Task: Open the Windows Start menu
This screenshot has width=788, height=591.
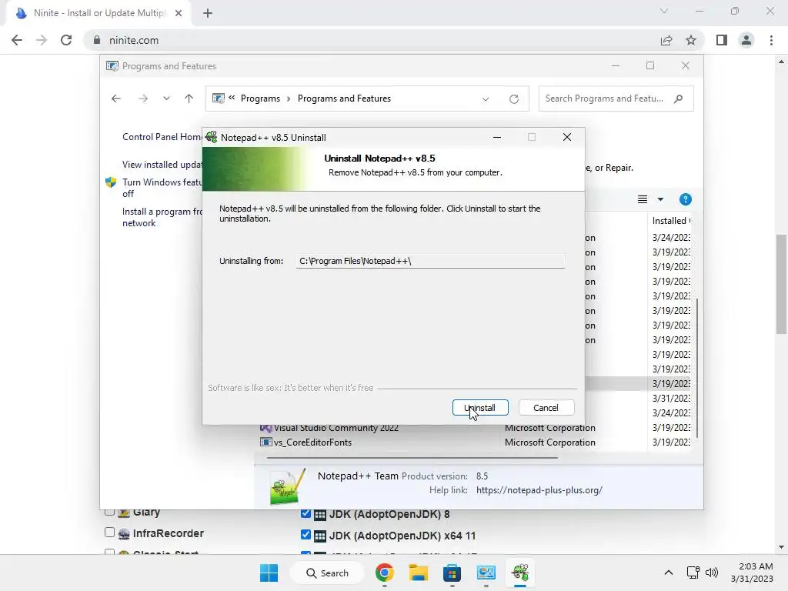Action: [269, 573]
